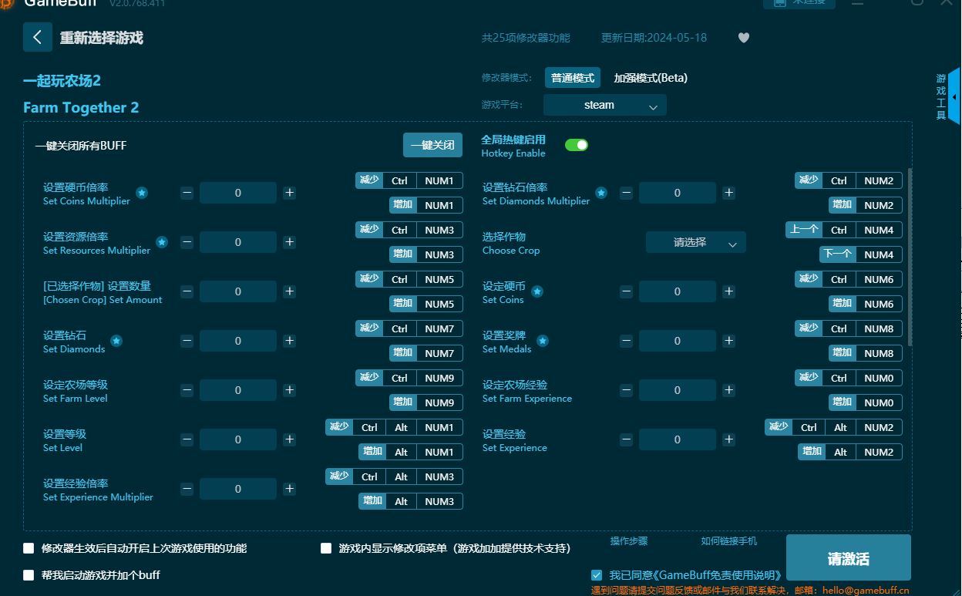Check the 帮我启动游戏并加个buff checkbox
The image size is (962, 596).
(x=29, y=575)
